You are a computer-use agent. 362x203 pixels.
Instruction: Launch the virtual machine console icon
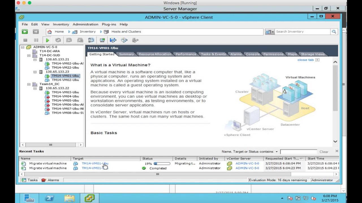(x=102, y=40)
